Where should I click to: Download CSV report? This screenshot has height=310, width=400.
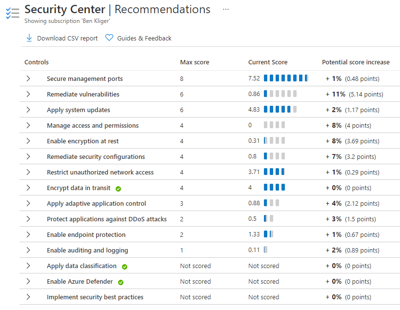tap(67, 38)
